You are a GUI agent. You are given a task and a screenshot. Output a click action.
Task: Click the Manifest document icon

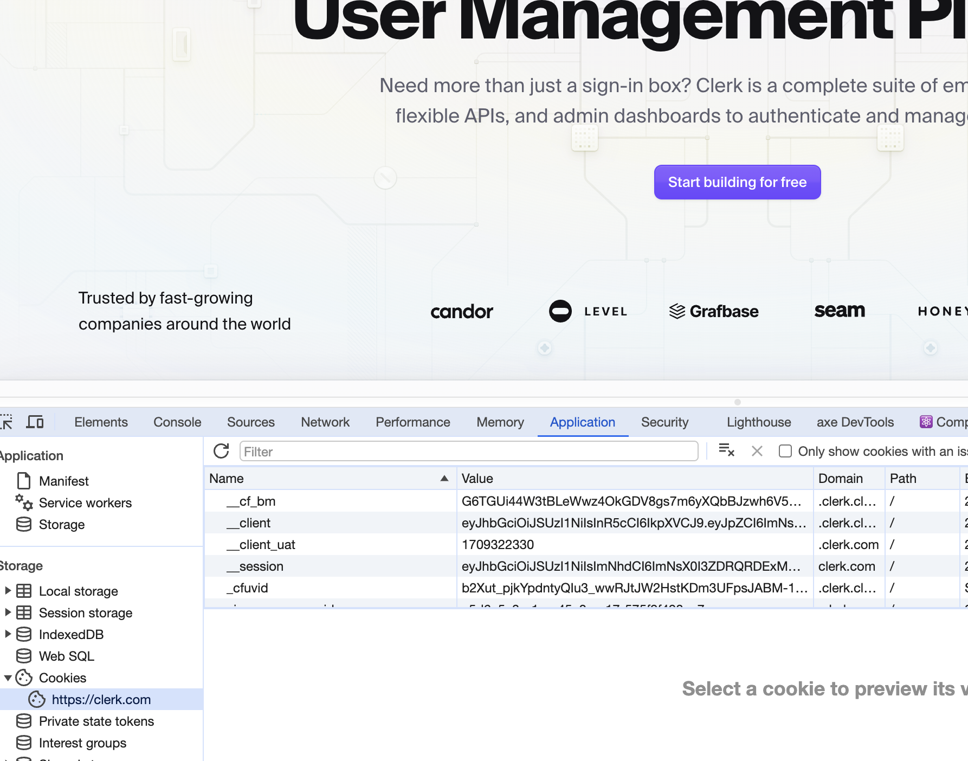click(23, 480)
